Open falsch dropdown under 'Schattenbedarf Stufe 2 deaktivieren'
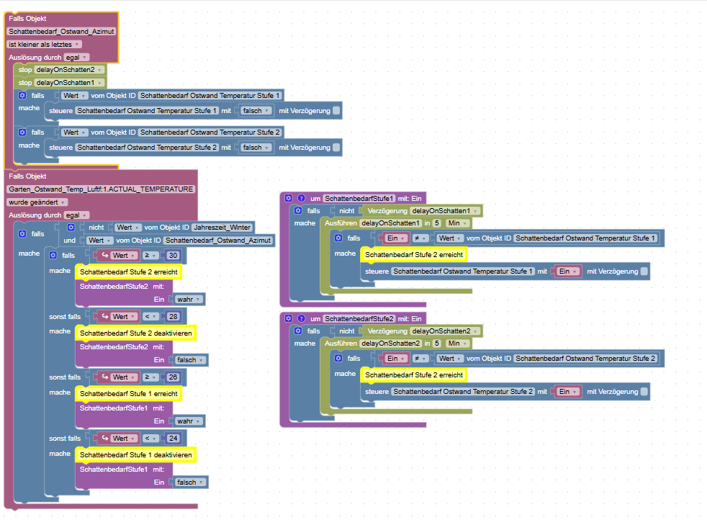This screenshot has width=707, height=525. [190, 360]
